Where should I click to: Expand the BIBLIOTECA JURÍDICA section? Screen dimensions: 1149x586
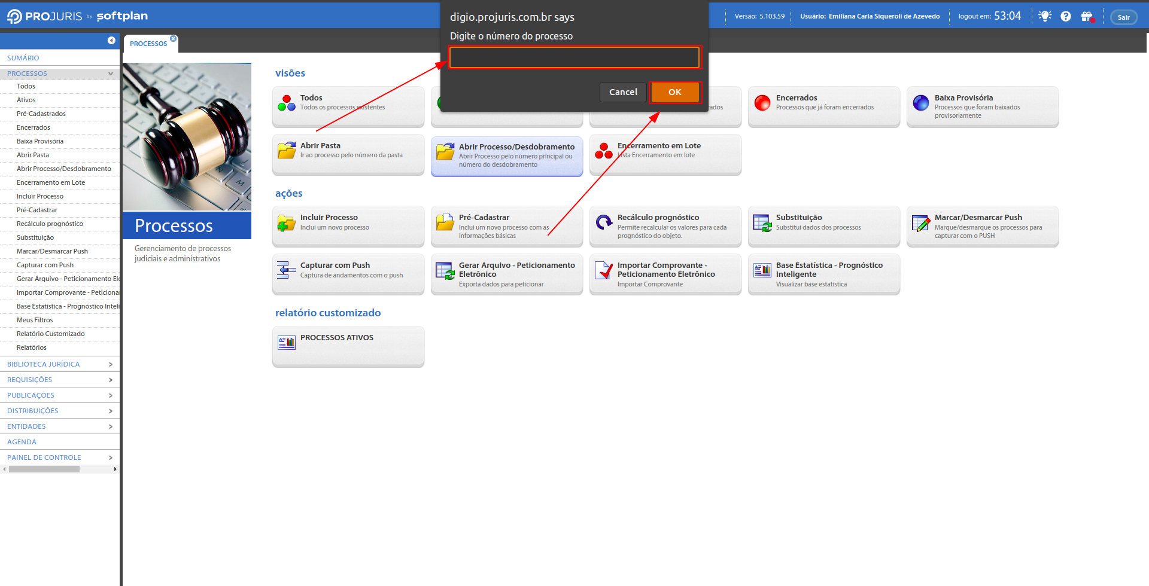(x=110, y=364)
